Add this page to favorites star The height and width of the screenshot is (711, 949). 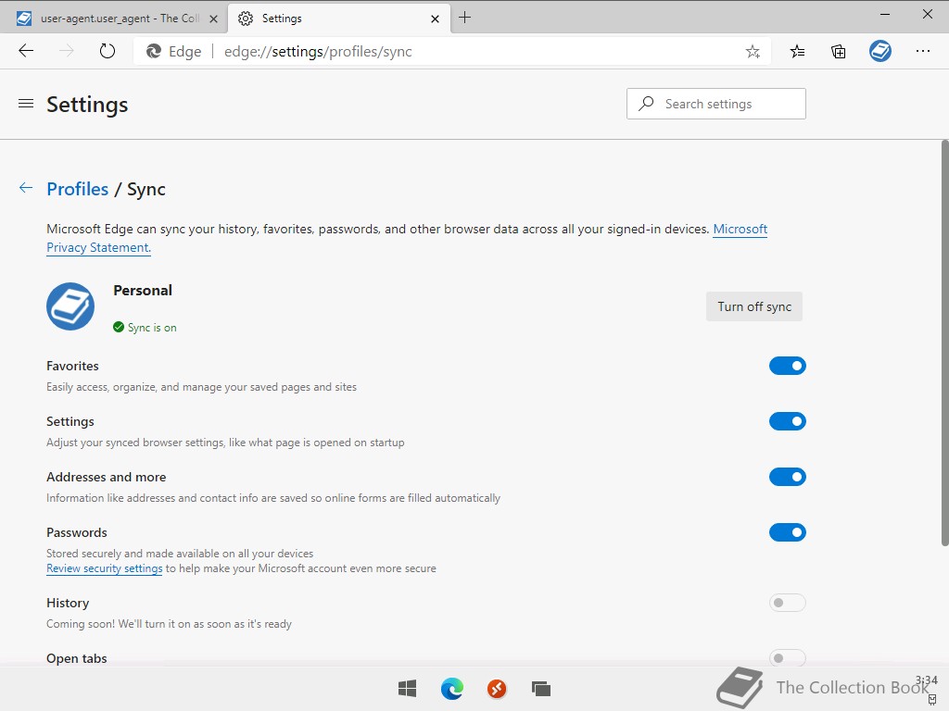(753, 52)
